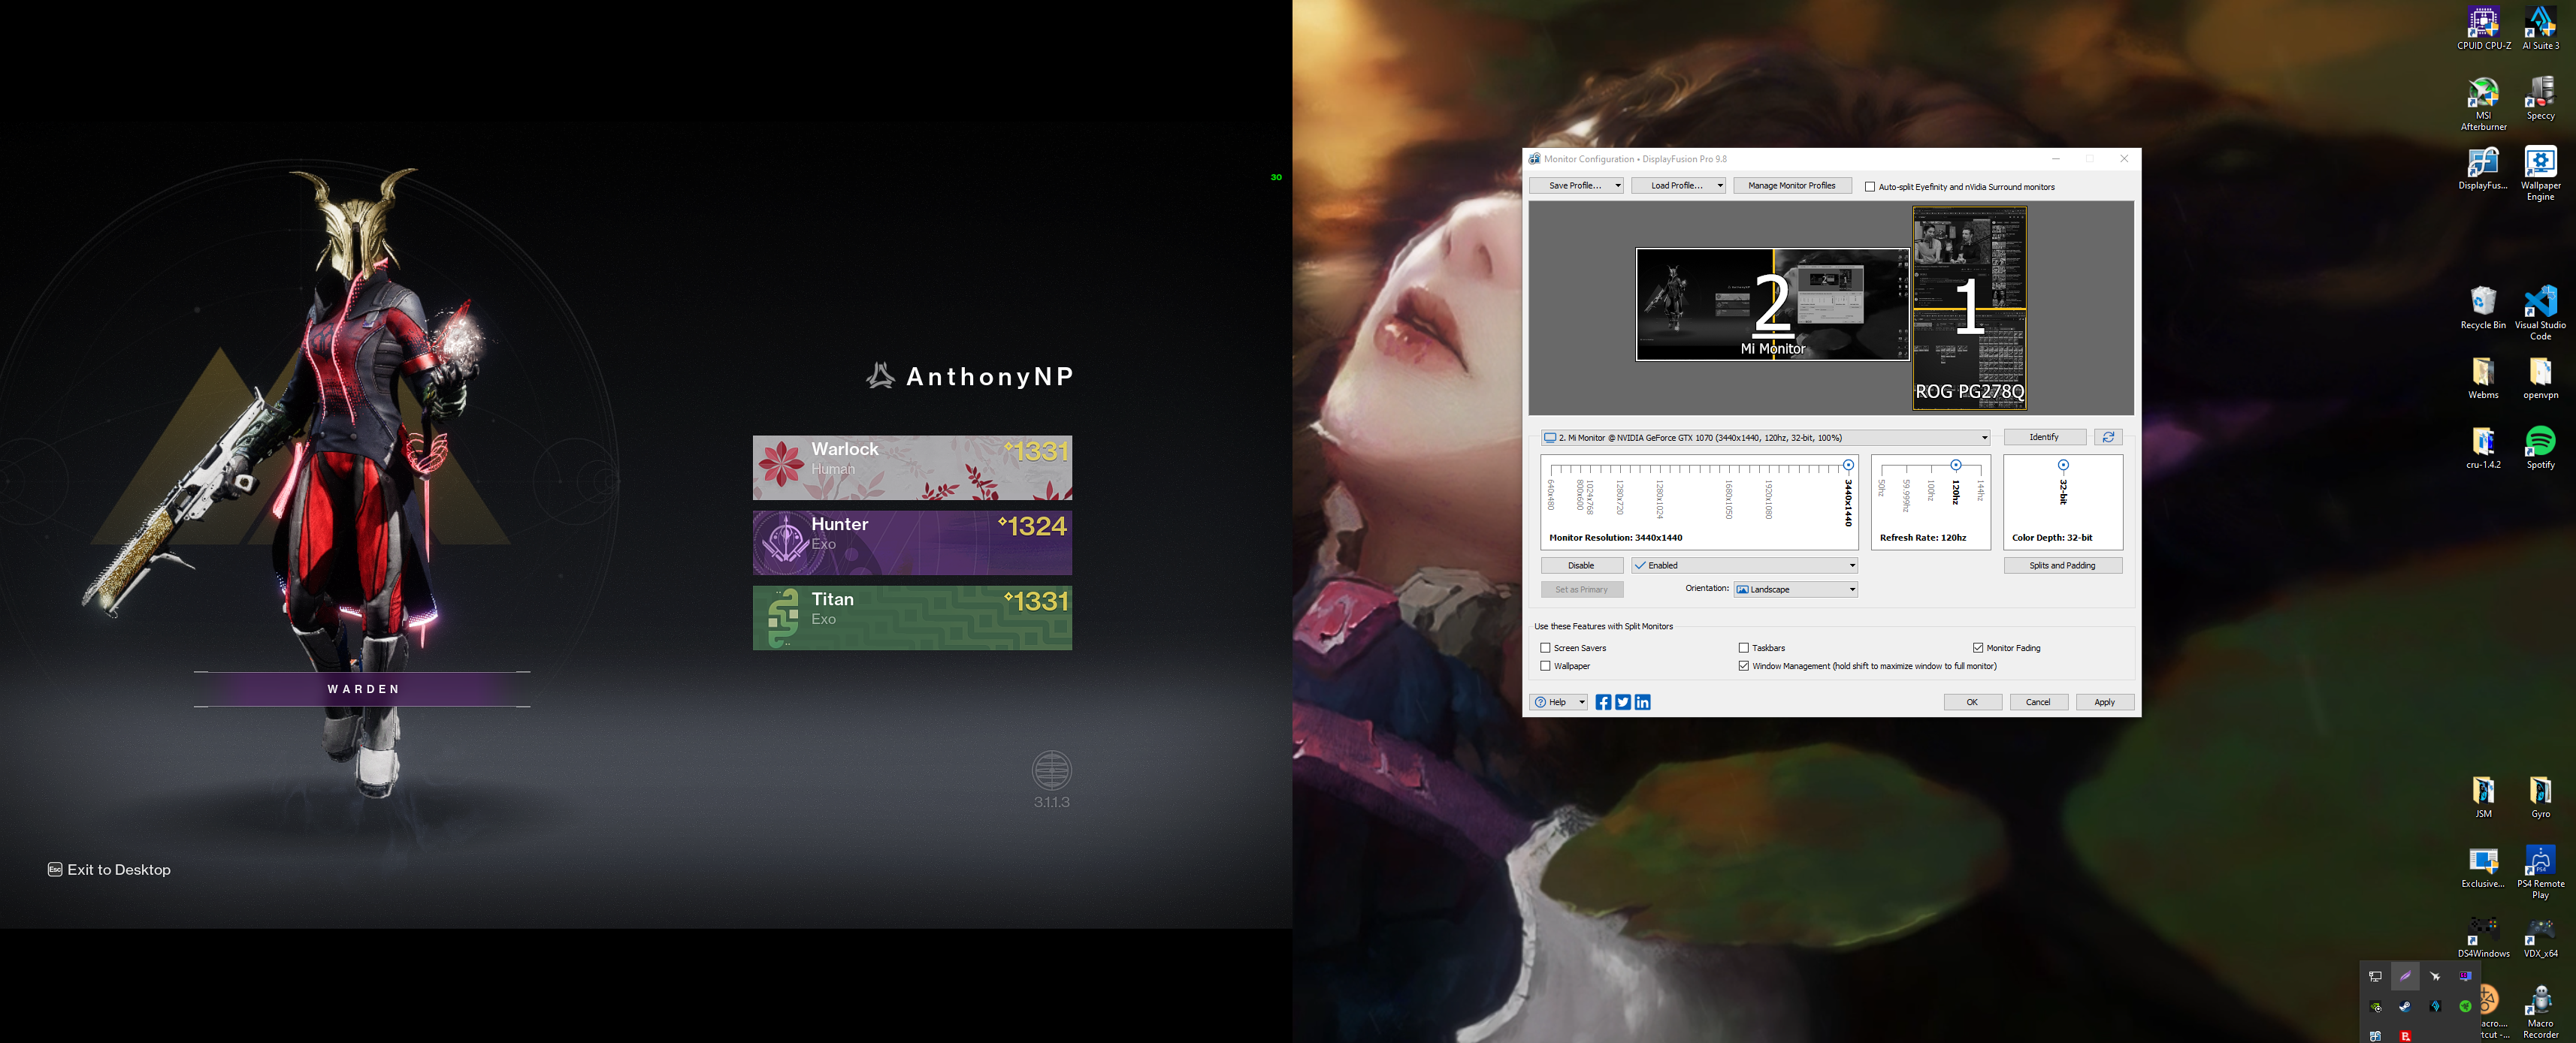Open the Facebook share icon
Screen dimensions: 2576x1043
(x=1603, y=702)
